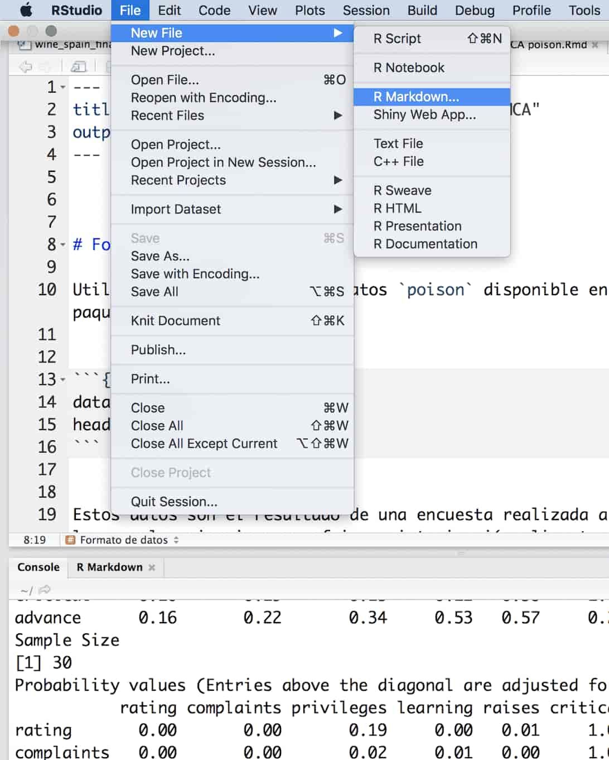Image resolution: width=609 pixels, height=760 pixels.
Task: Open the Tools menu
Action: click(584, 10)
